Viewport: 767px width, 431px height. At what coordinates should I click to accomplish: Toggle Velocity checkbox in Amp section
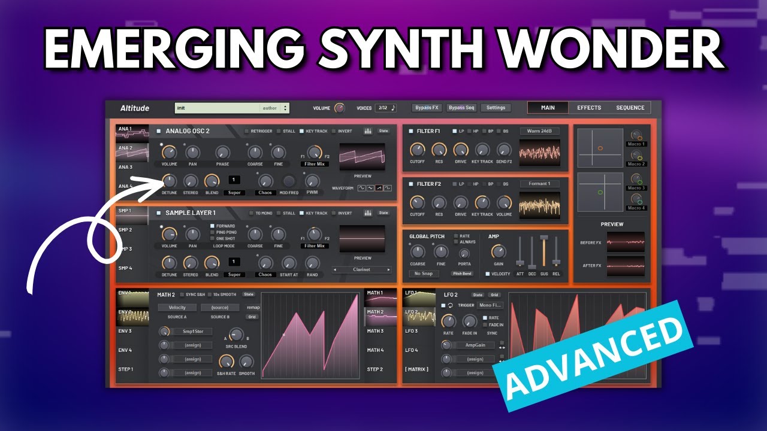pyautogui.click(x=487, y=274)
